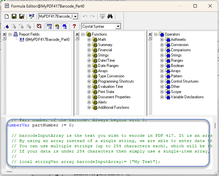
Task: Collapse the Report Fields node
Action: [10, 34]
